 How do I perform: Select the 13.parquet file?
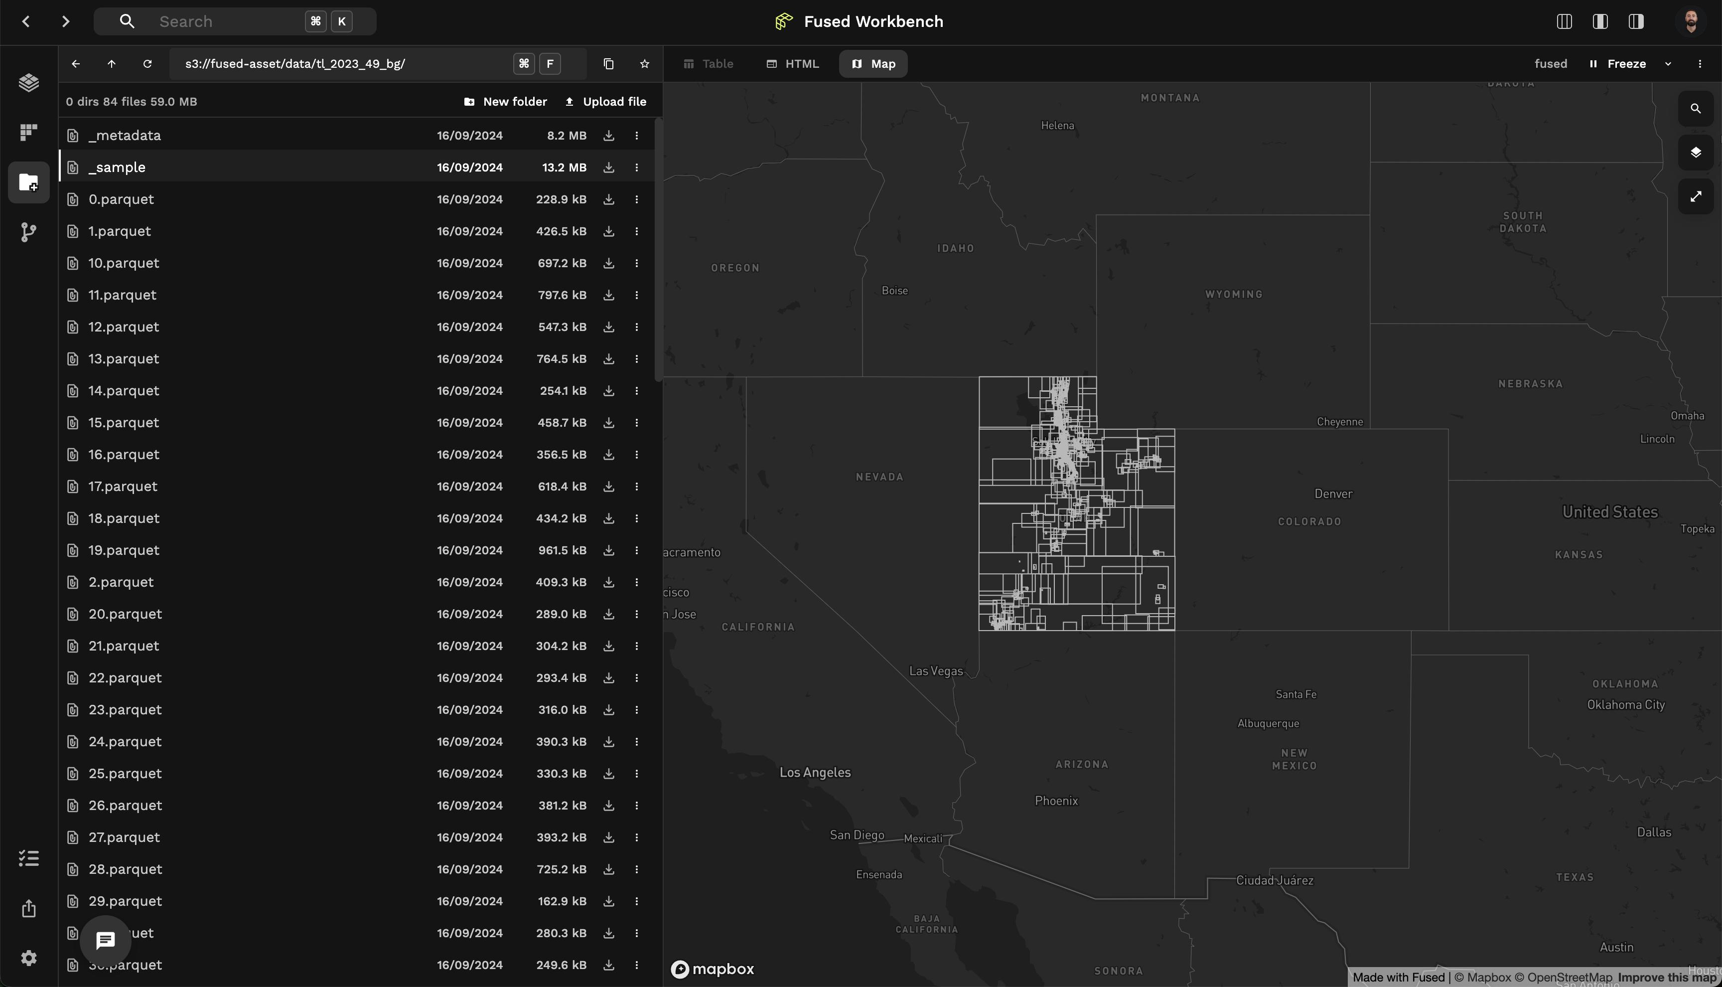point(357,358)
